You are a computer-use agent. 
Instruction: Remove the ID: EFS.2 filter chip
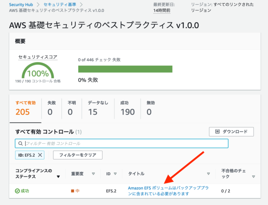point(40,155)
